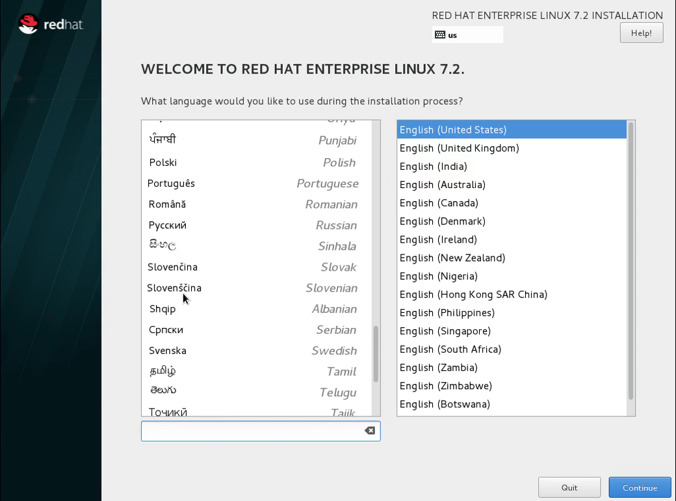Select Português (Portuguese) language

(257, 183)
